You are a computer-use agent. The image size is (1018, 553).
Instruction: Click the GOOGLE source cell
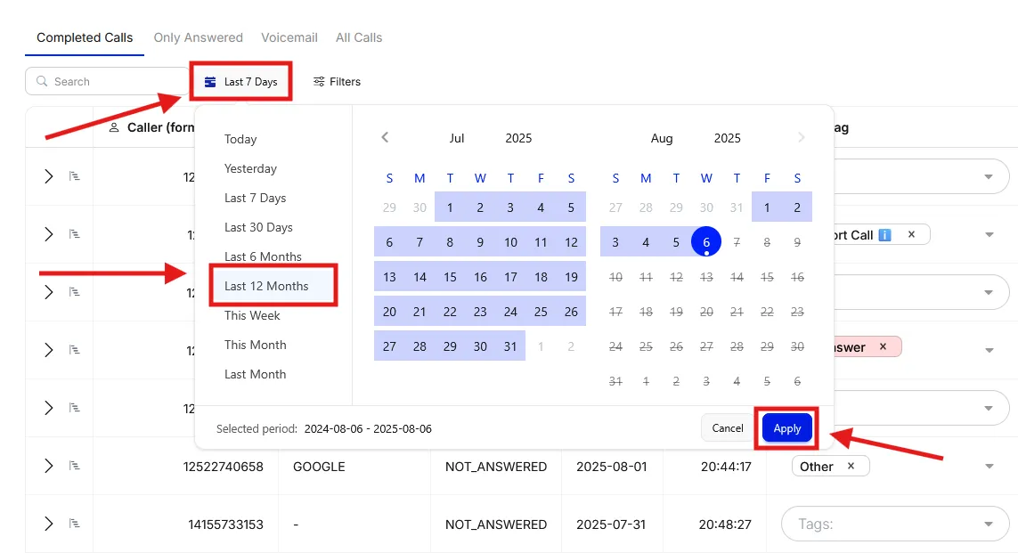[x=319, y=467]
